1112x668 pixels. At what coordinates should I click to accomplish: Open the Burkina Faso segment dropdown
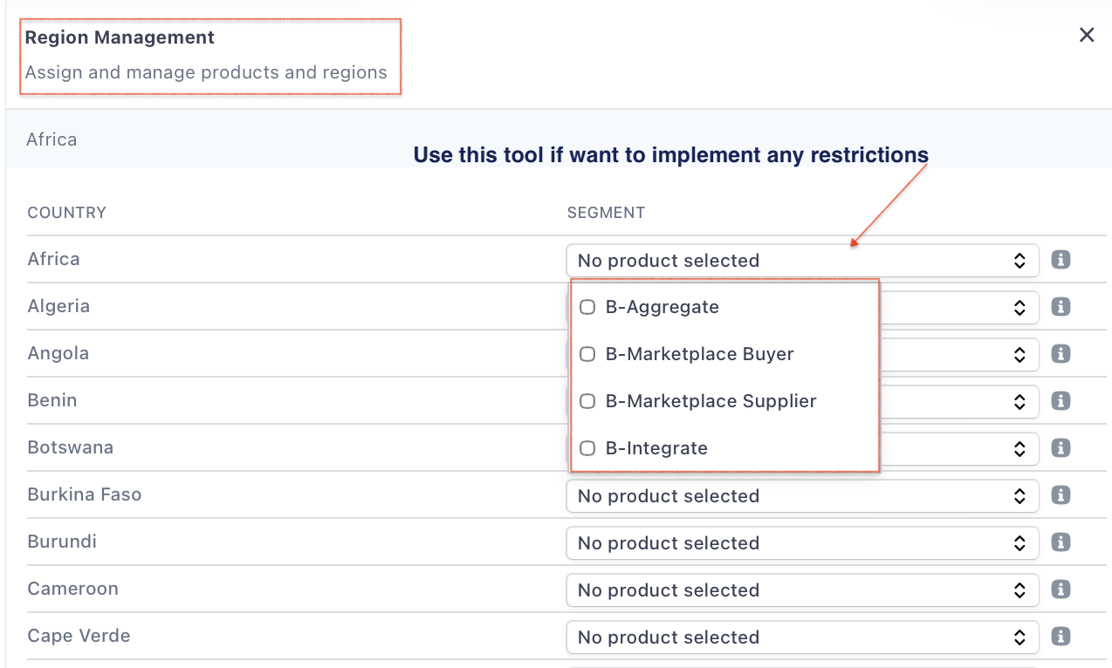[x=801, y=496]
